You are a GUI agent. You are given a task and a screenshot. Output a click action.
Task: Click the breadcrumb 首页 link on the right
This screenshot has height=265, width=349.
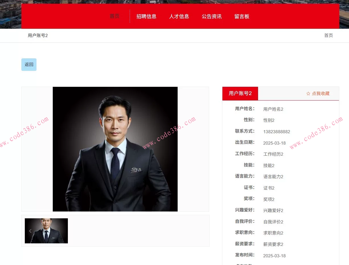click(328, 35)
